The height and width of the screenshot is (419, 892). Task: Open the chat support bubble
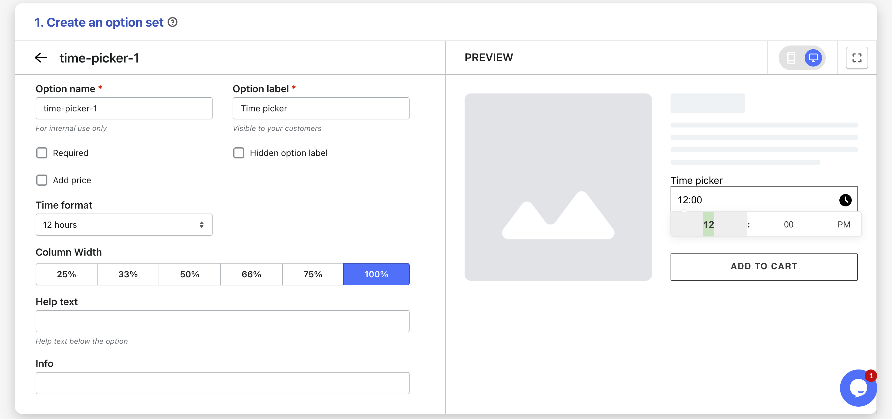[858, 388]
